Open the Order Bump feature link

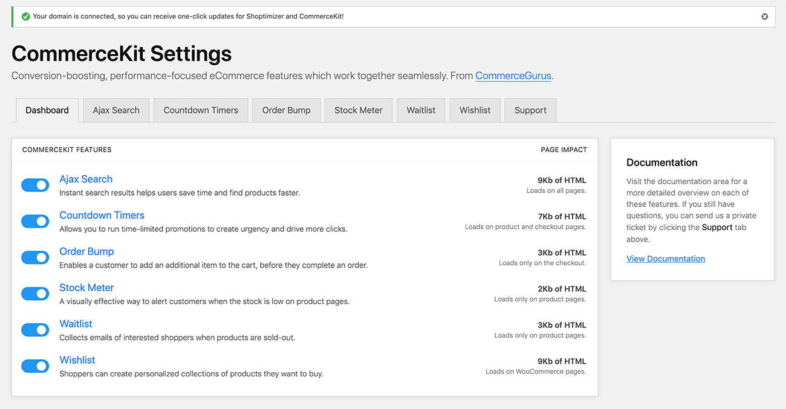(86, 251)
